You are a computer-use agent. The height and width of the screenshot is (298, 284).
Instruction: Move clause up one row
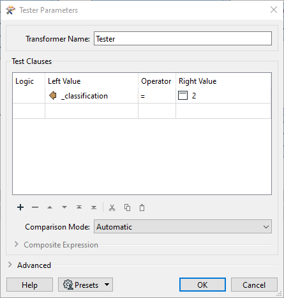[x=50, y=207]
